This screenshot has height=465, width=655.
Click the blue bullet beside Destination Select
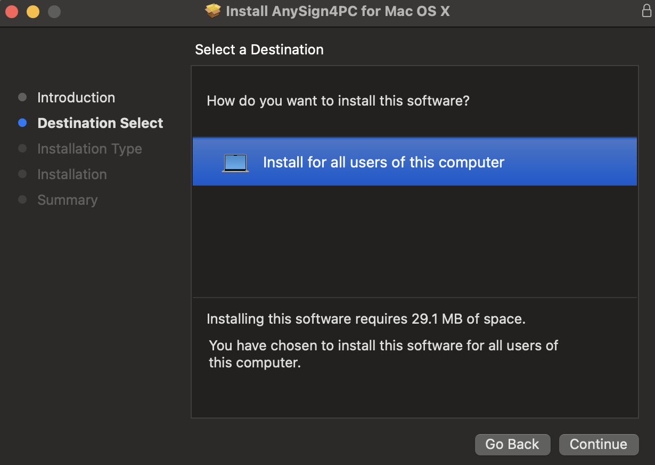point(22,123)
